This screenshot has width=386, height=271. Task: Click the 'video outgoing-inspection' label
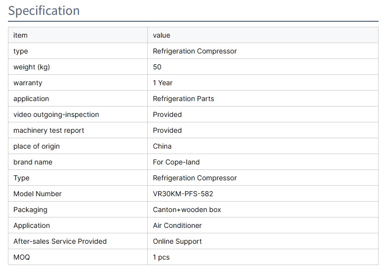click(x=56, y=114)
